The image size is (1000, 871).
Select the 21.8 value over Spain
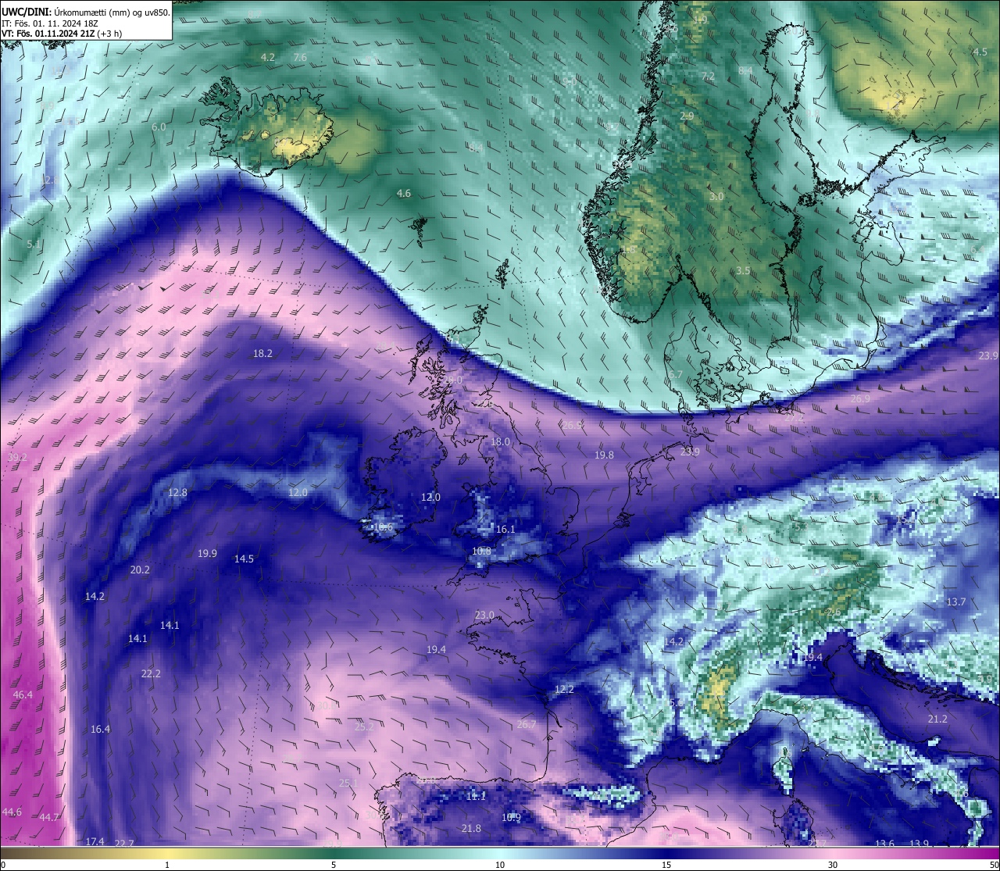tap(471, 828)
